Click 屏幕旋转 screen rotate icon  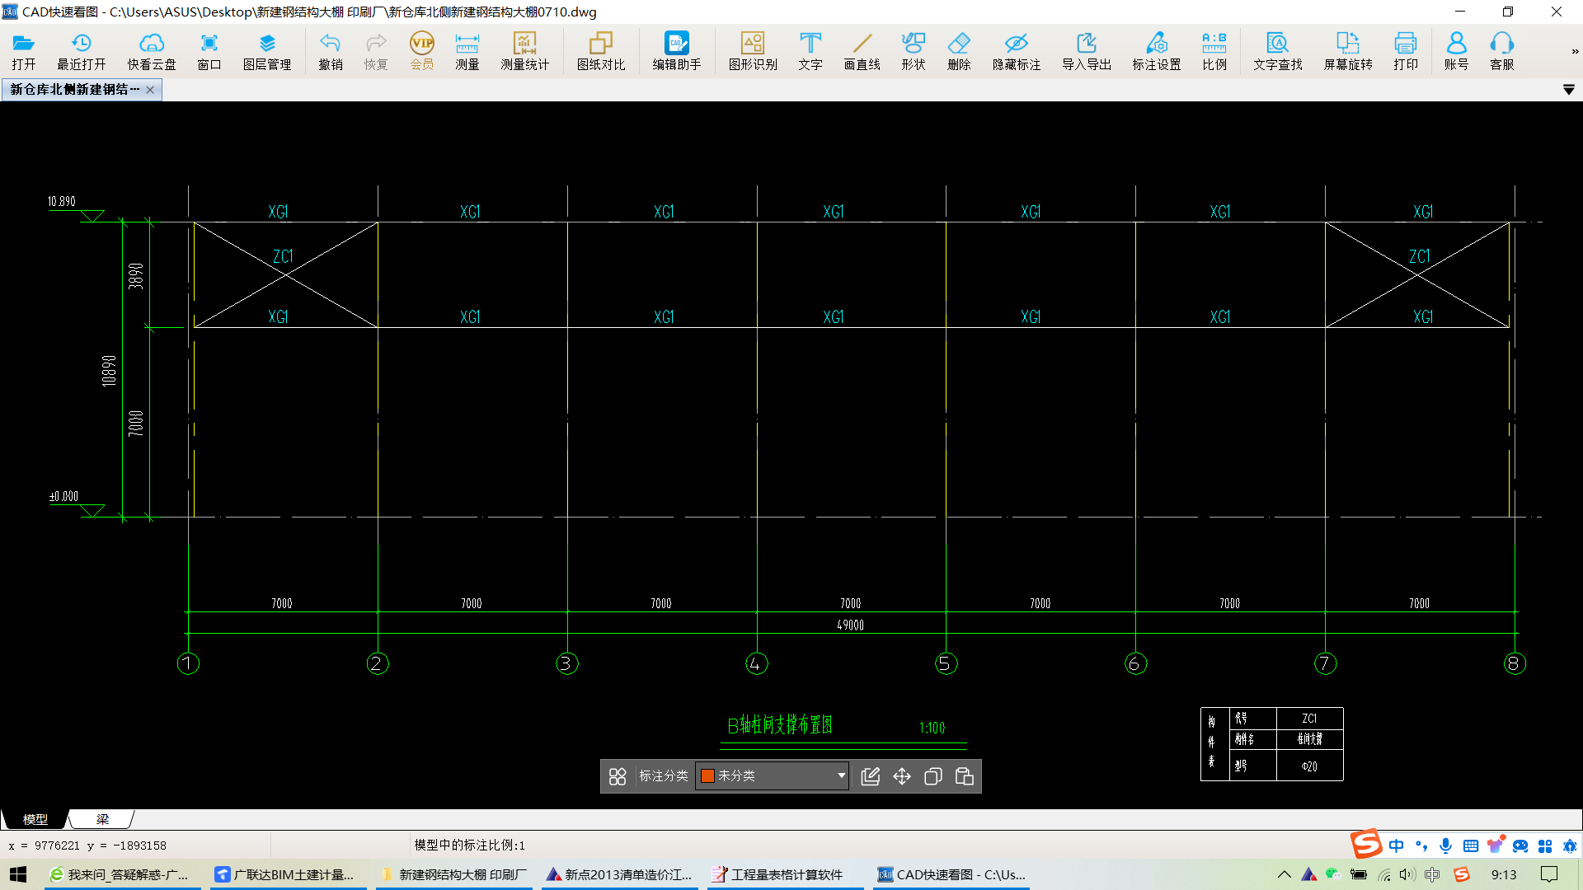pos(1347,51)
